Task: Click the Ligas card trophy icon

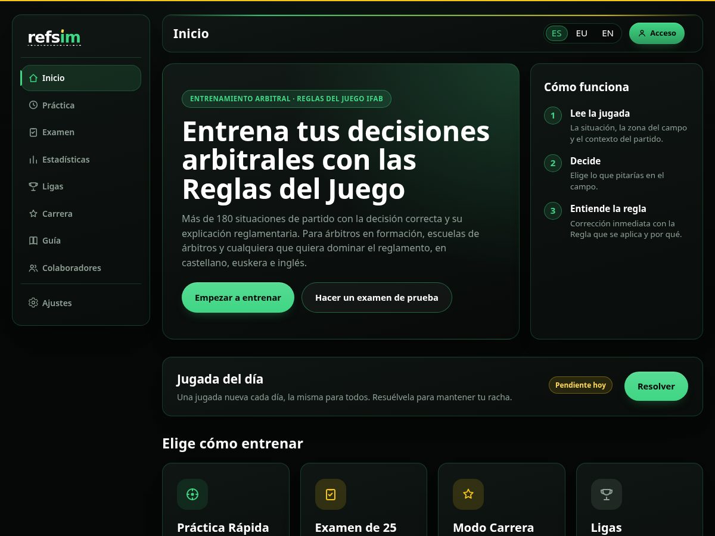Action: click(607, 494)
